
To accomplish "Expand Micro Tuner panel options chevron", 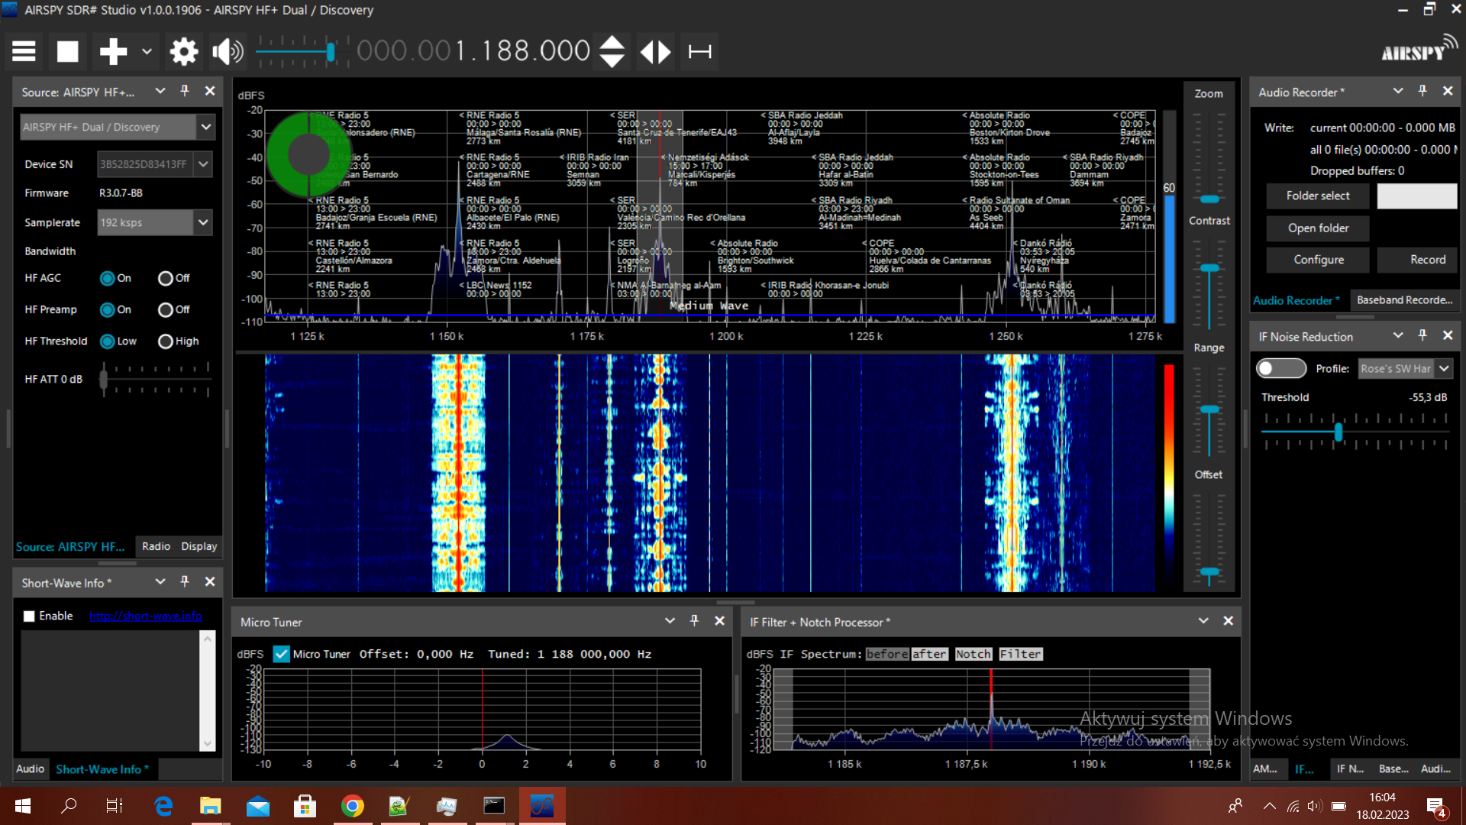I will (670, 621).
